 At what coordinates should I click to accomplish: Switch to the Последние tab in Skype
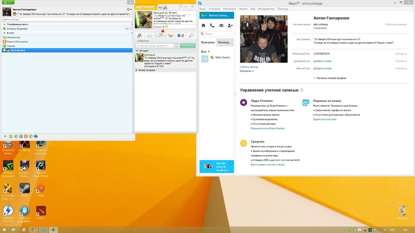tap(225, 42)
